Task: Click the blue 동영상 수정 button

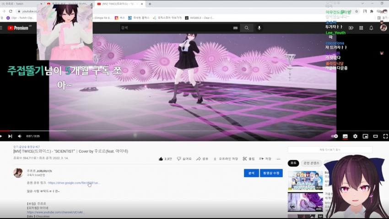Action: (x=271, y=173)
